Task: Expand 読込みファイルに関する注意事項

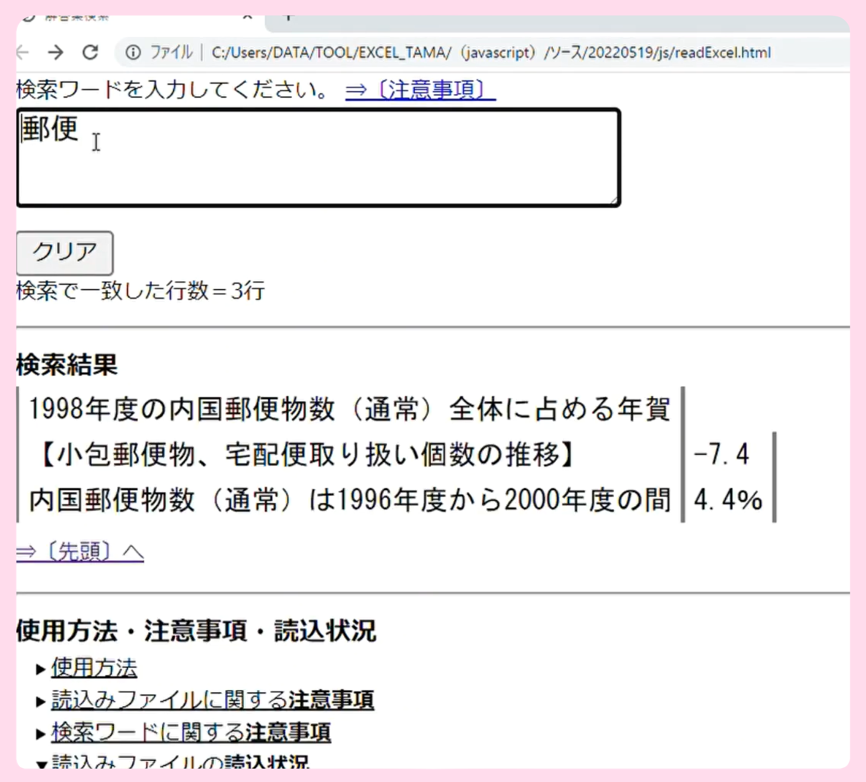Action: pyautogui.click(x=213, y=700)
